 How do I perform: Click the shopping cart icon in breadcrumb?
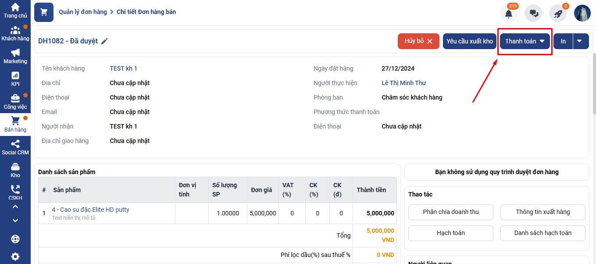tap(44, 12)
